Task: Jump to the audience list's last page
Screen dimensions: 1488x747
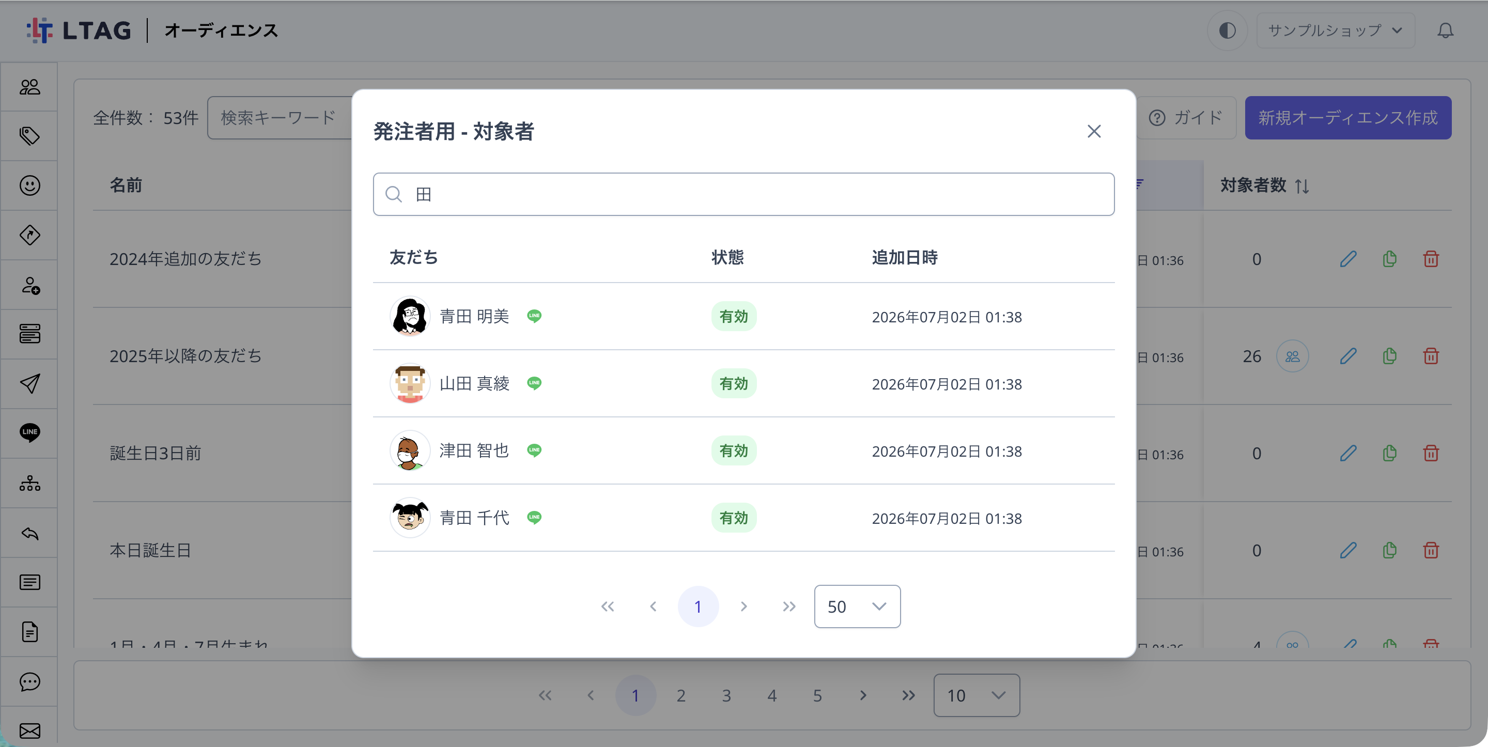Action: tap(908, 695)
